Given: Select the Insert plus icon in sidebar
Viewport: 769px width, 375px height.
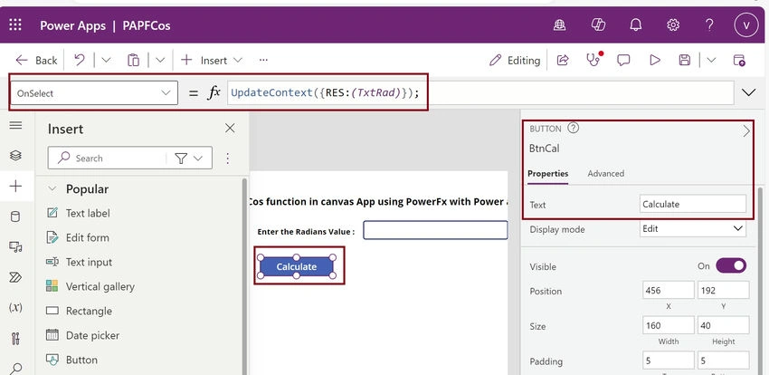Looking at the screenshot, I should 15,186.
